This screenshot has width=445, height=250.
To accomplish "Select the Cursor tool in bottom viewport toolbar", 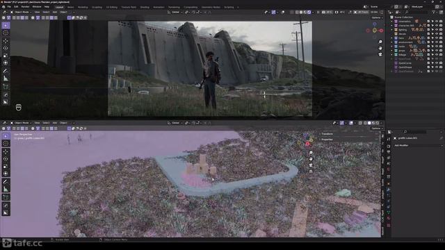I will [x=6, y=144].
